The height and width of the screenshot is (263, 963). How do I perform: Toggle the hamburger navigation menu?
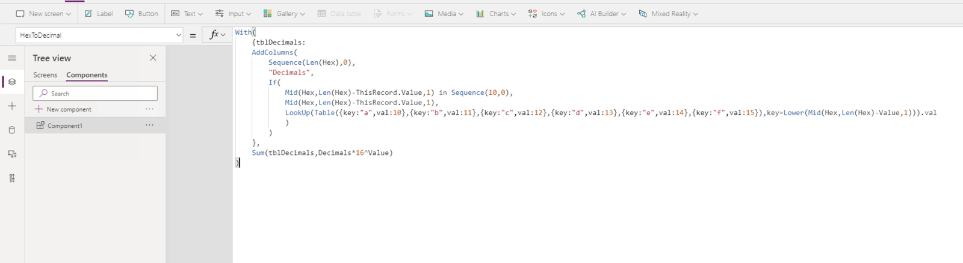(x=12, y=58)
